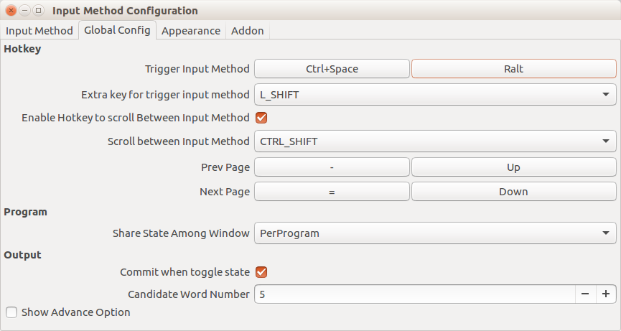The image size is (621, 331).
Task: Minimize the Input Method Configuration window
Action: coord(25,11)
